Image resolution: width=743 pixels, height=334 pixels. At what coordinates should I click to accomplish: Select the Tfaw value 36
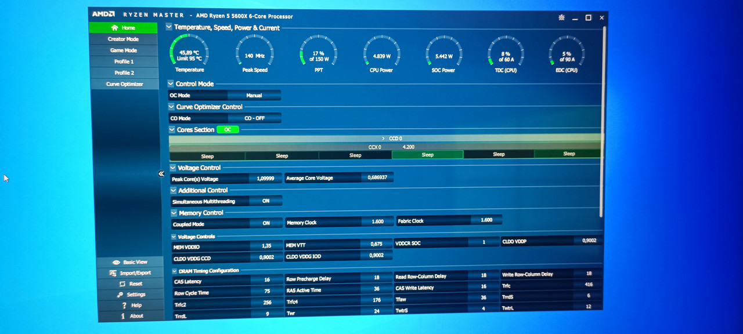click(484, 297)
